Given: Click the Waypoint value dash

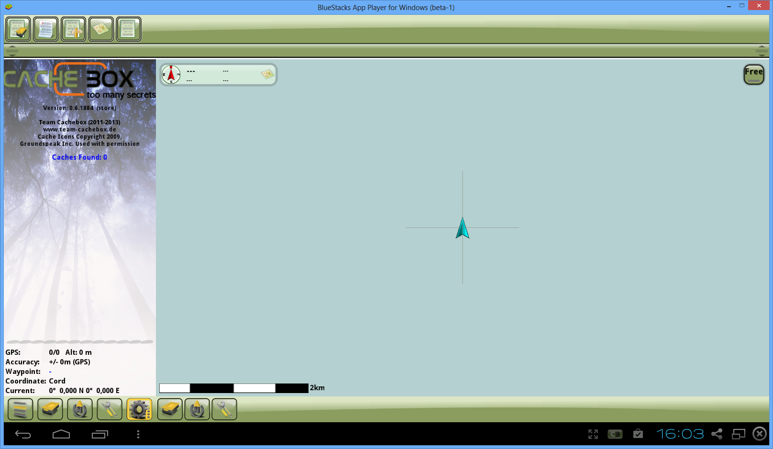Looking at the screenshot, I should tap(50, 372).
